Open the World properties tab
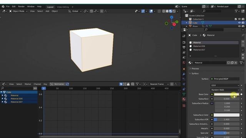 pyautogui.click(x=184, y=62)
